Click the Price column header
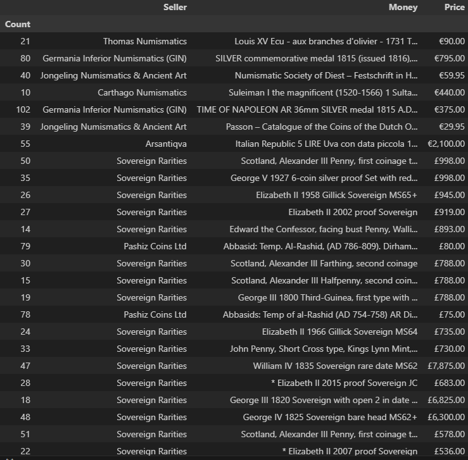The image size is (468, 460). point(454,7)
